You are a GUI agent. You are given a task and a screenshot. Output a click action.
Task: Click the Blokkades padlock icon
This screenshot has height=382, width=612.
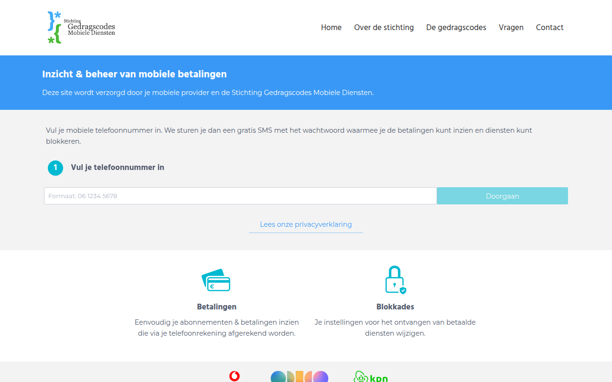tap(395, 280)
